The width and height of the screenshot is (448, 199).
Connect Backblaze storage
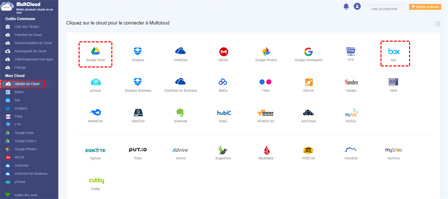[x=266, y=153]
